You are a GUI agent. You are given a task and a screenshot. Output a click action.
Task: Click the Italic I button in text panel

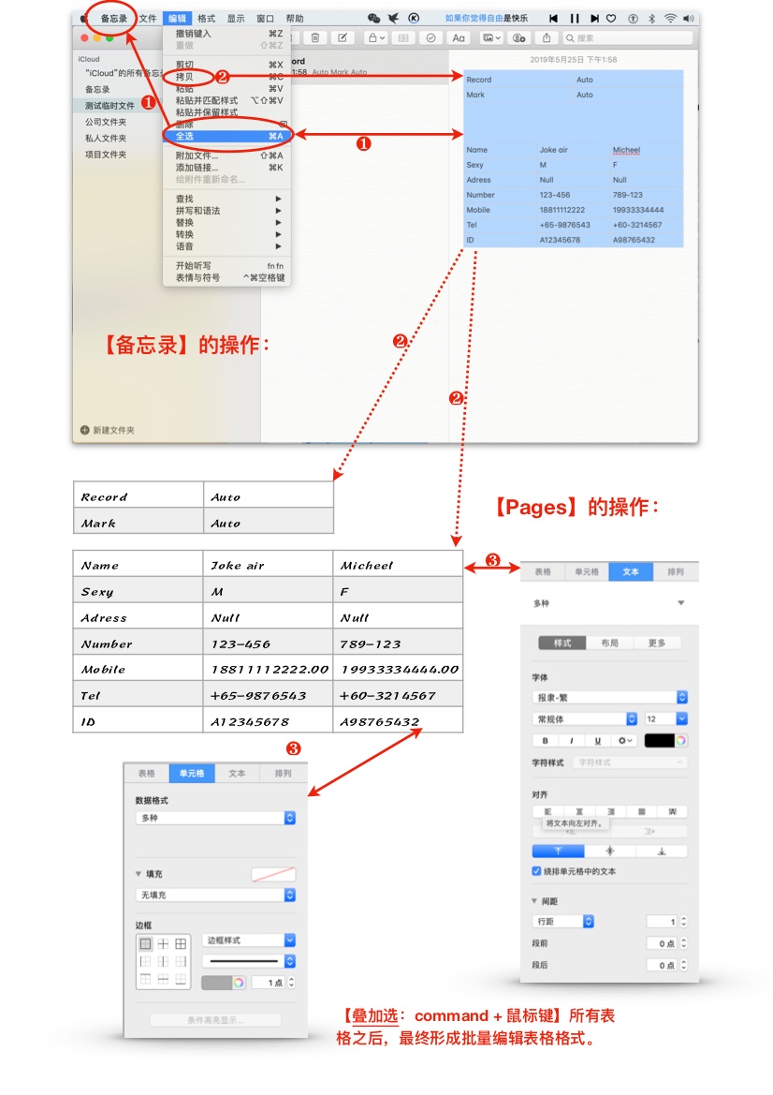point(572,740)
